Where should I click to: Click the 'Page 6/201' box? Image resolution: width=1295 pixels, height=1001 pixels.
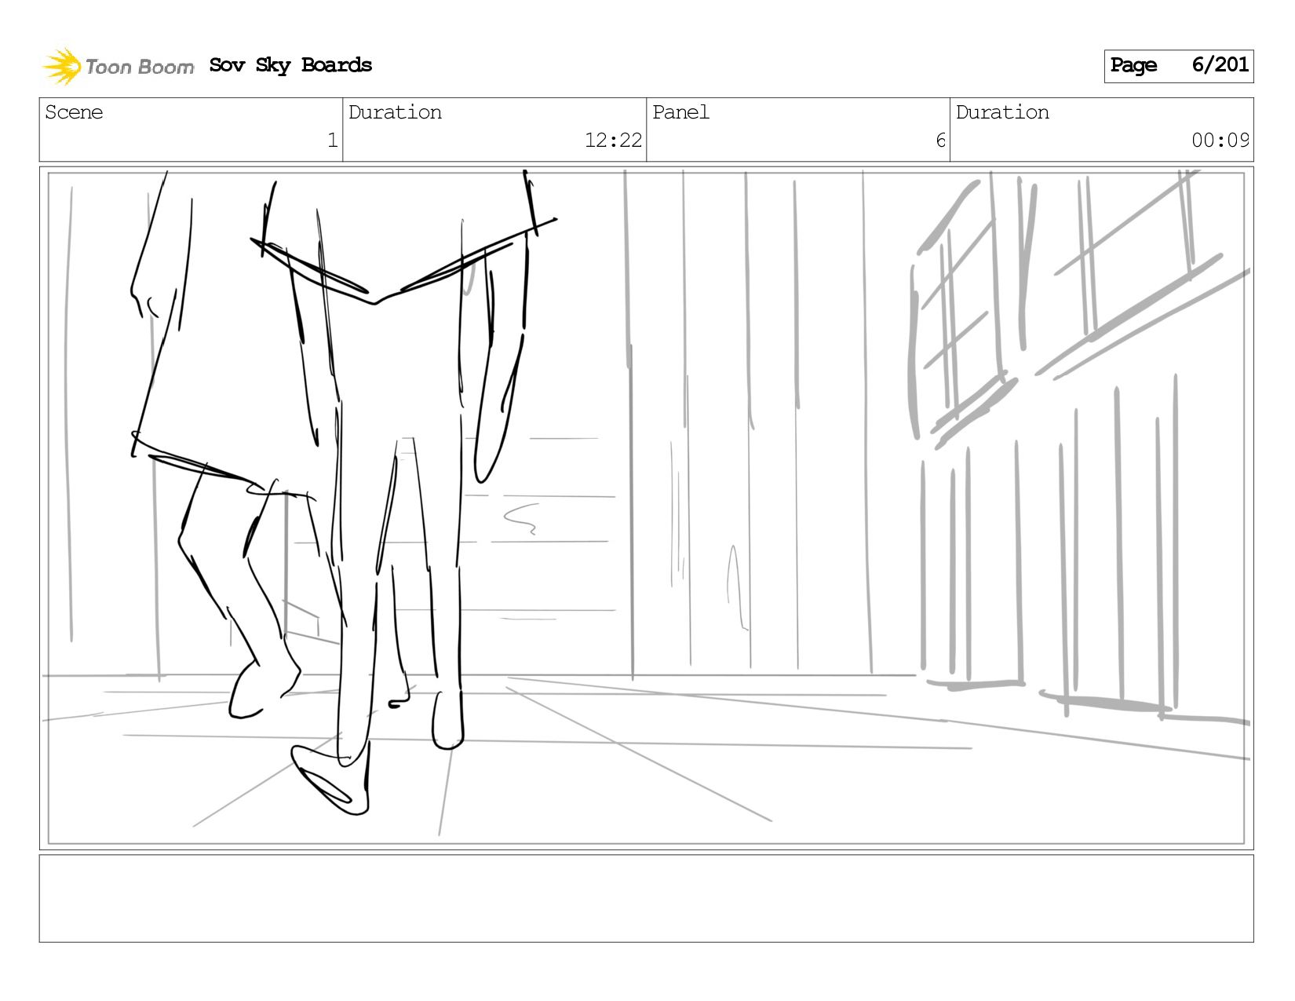point(1178,66)
